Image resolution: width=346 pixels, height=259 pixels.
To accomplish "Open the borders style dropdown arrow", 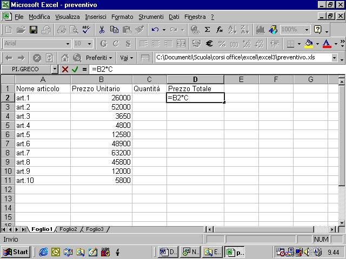I will (x=299, y=44).
